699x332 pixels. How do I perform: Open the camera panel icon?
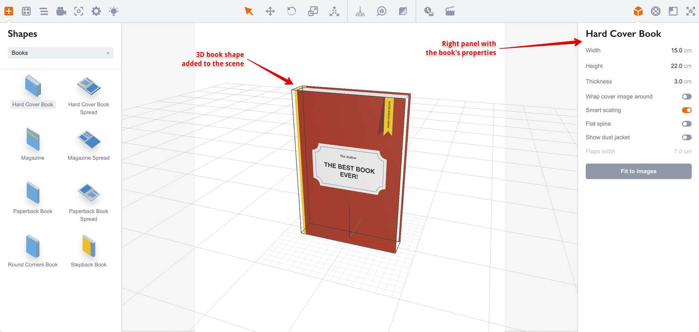click(61, 11)
